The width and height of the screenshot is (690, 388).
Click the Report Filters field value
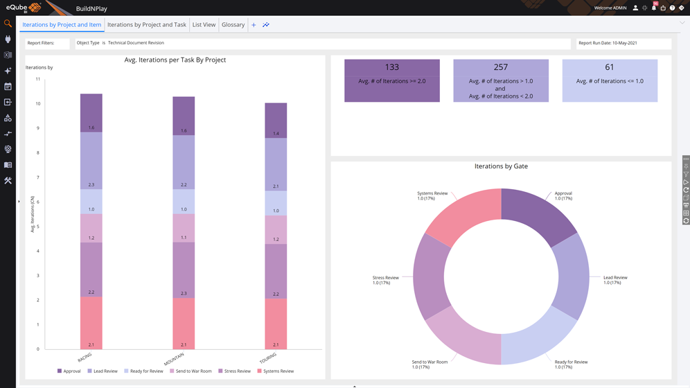(x=323, y=43)
